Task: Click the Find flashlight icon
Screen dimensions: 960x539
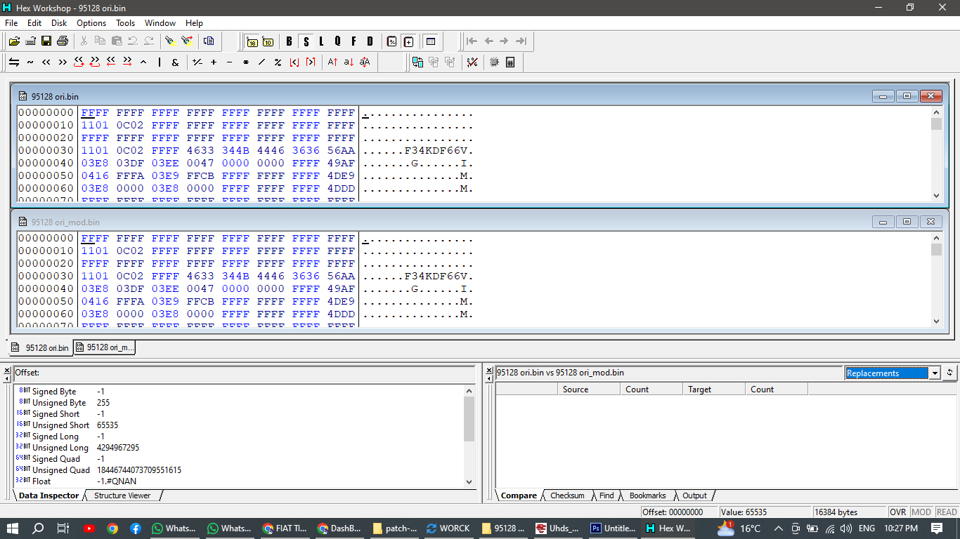Action: point(170,41)
